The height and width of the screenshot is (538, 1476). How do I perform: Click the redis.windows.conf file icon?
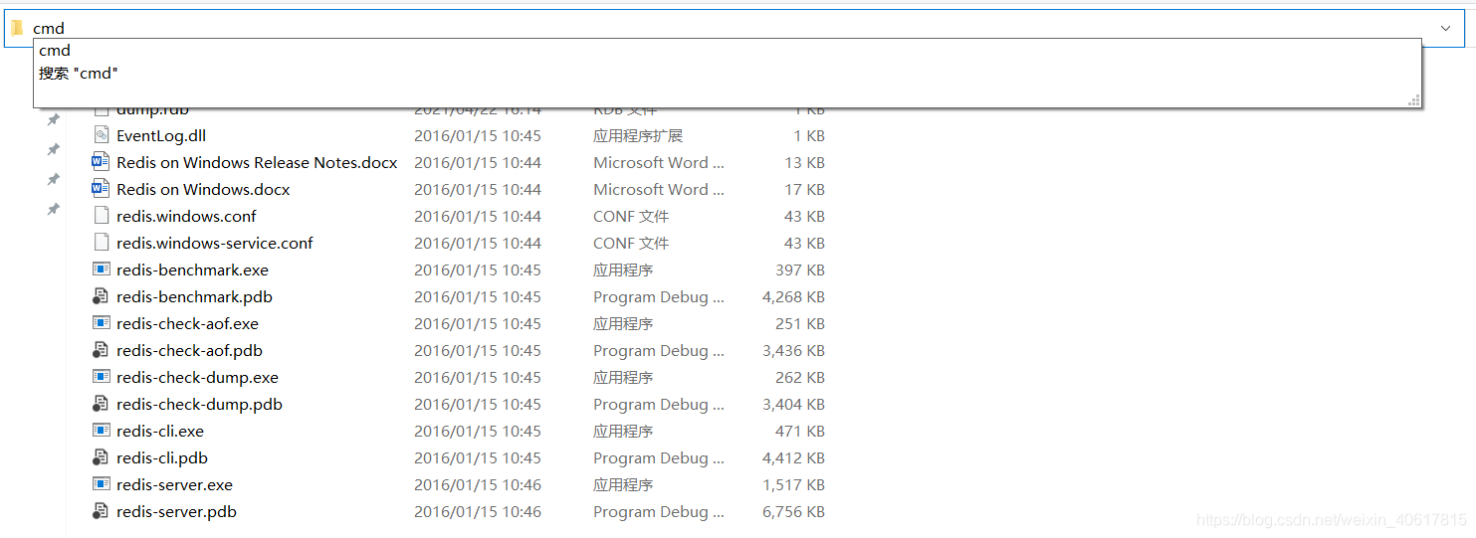[x=101, y=216]
